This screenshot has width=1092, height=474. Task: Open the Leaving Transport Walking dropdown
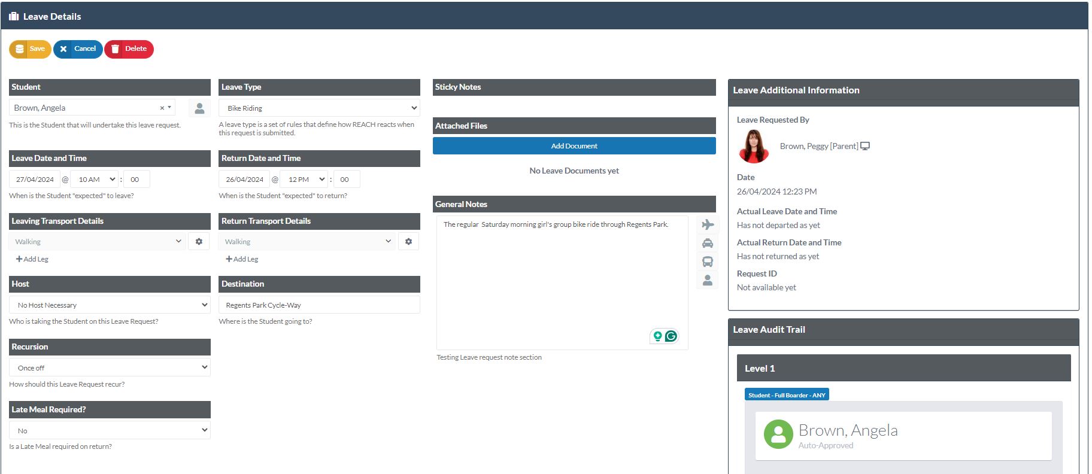pos(98,242)
